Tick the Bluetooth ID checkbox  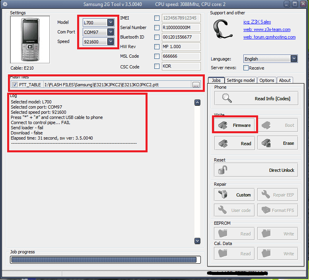coord(157,37)
